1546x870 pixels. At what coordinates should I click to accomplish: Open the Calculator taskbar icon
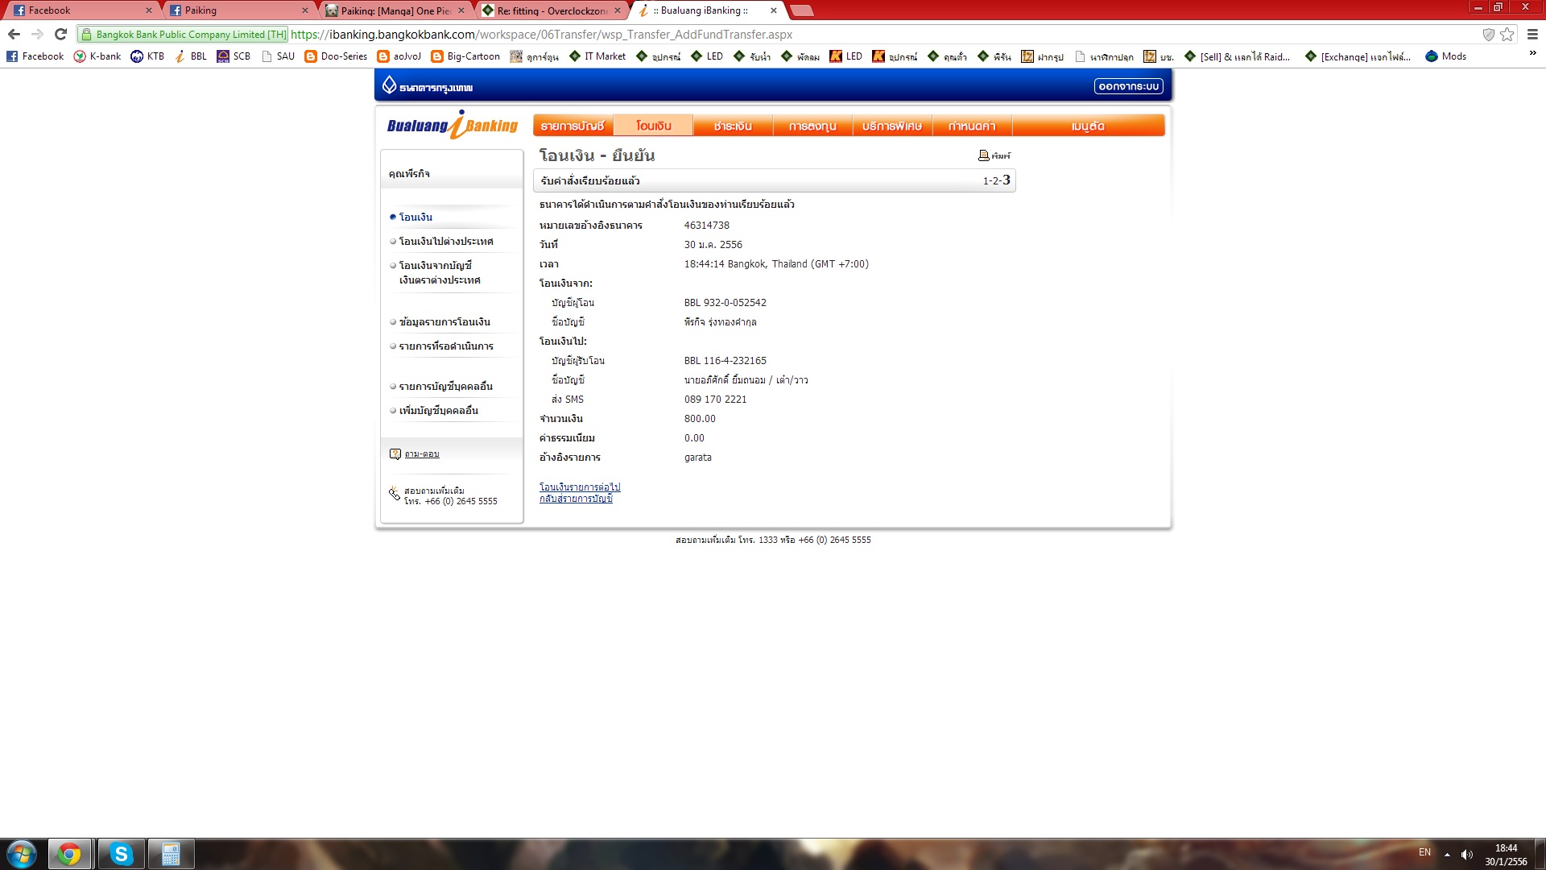(x=171, y=854)
